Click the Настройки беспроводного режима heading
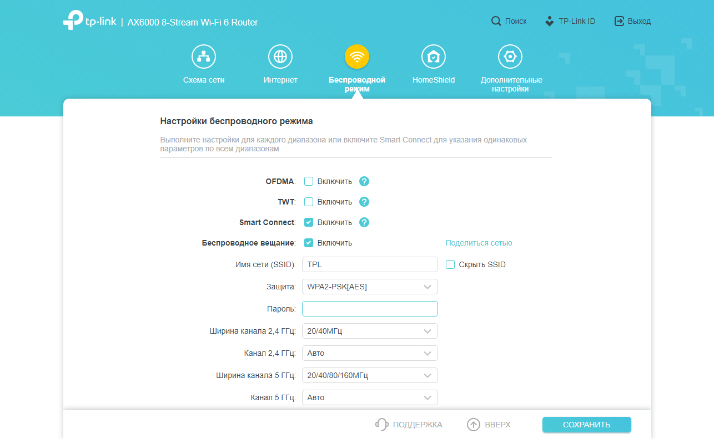 237,121
